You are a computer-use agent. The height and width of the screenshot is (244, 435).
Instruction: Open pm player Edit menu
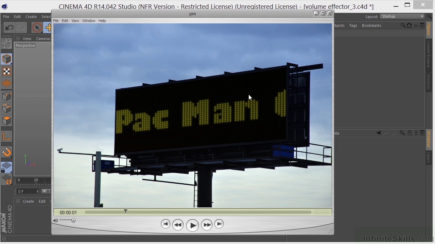click(x=65, y=21)
